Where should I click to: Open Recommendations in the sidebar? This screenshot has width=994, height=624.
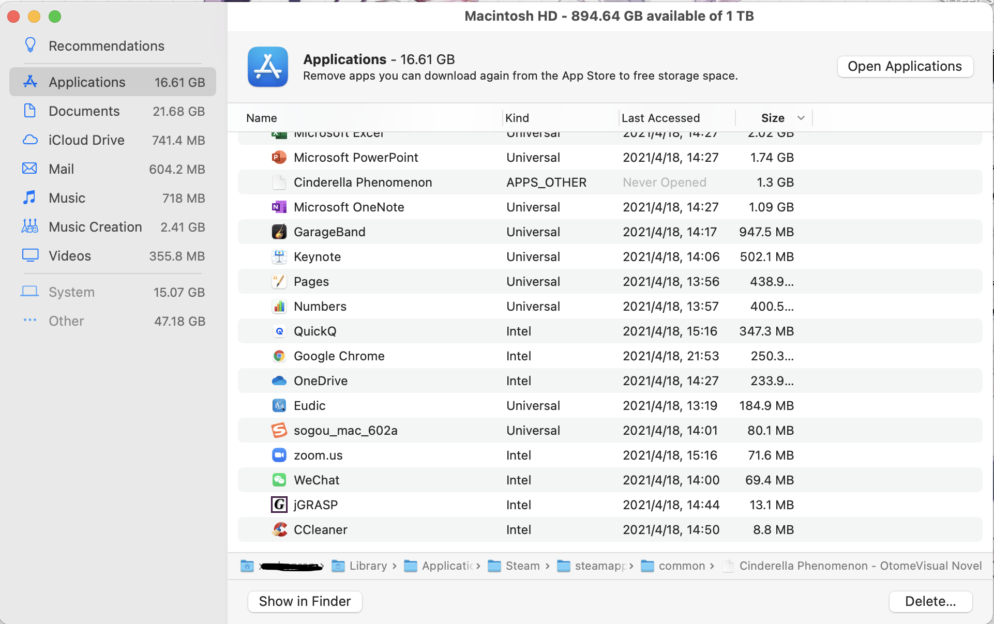click(x=106, y=46)
